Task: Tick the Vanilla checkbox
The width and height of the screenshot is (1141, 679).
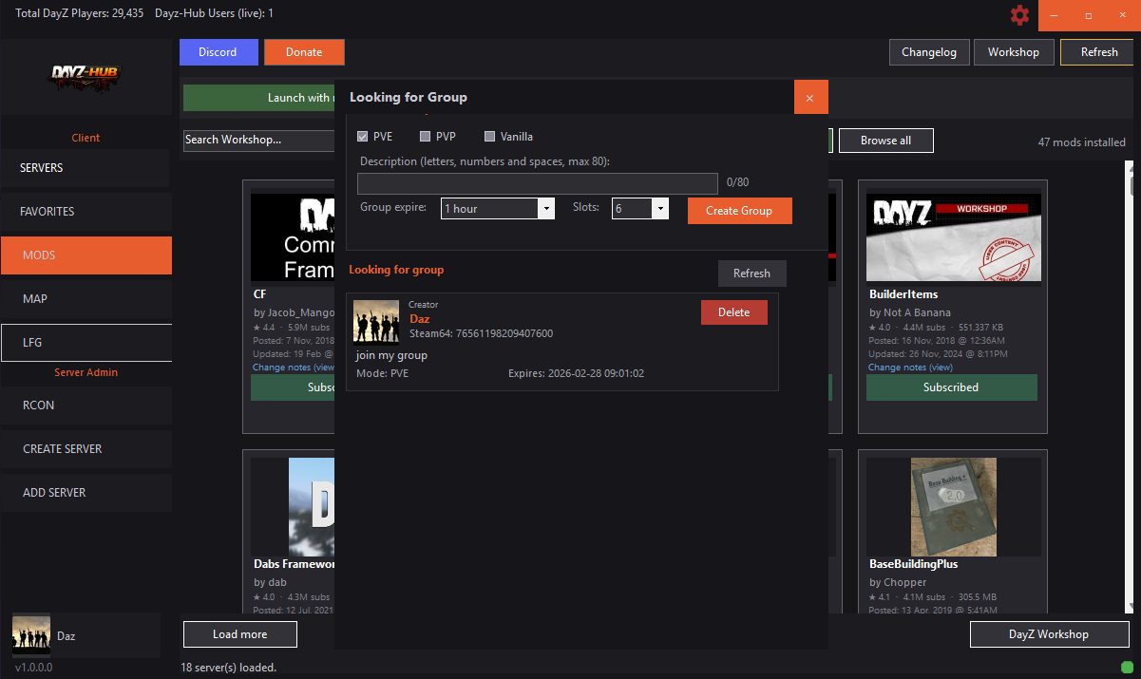Action: pos(490,137)
